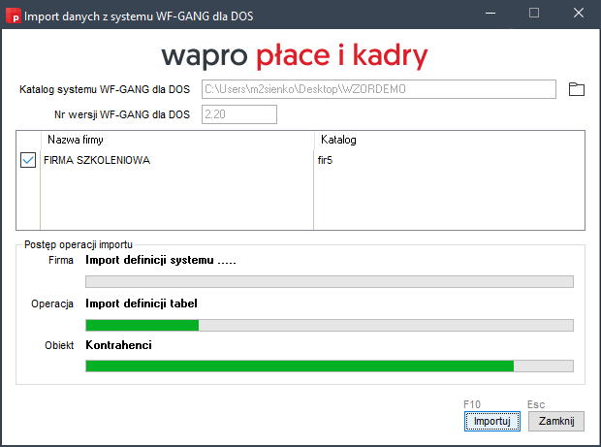This screenshot has width=601, height=447.
Task: Open the folder browse icon for WF-GANG directory
Action: click(576, 89)
